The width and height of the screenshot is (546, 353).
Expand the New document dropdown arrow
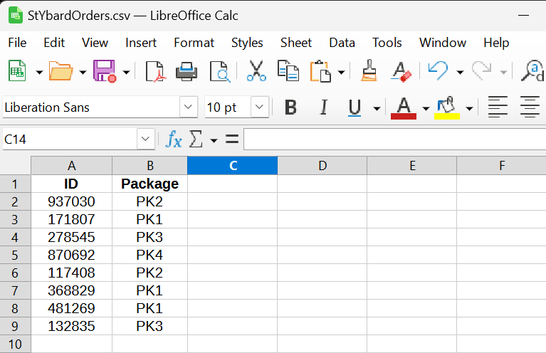click(39, 73)
